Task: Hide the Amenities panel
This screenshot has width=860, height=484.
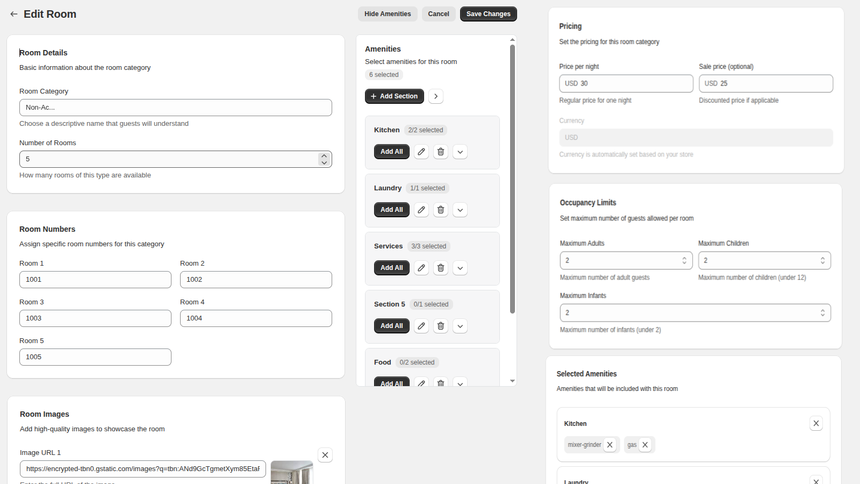Action: pos(388,13)
